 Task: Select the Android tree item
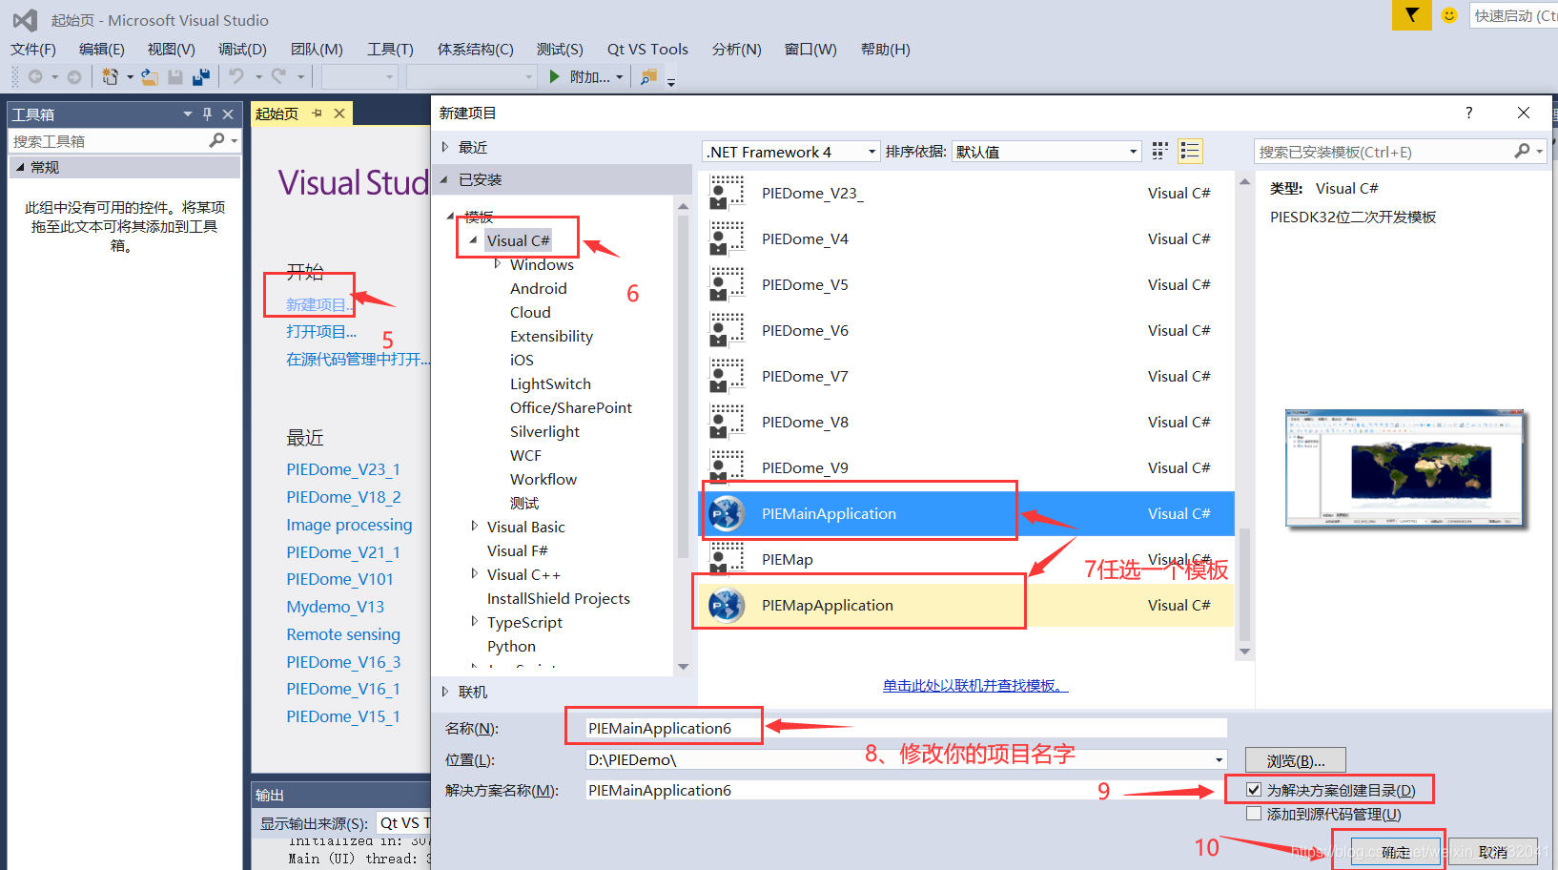[x=539, y=288]
